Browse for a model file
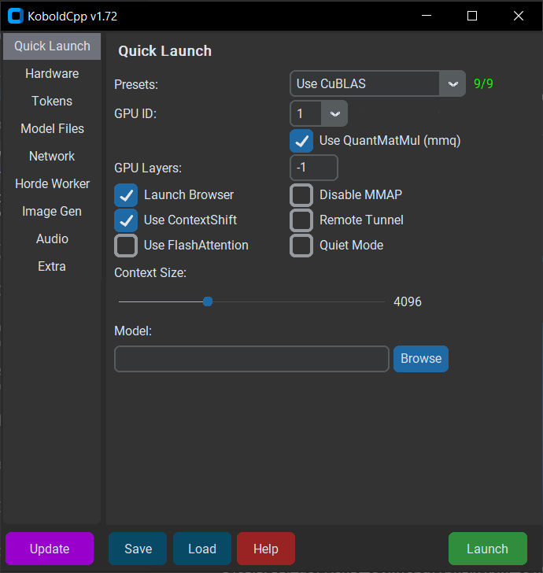The height and width of the screenshot is (573, 543). [x=421, y=359]
